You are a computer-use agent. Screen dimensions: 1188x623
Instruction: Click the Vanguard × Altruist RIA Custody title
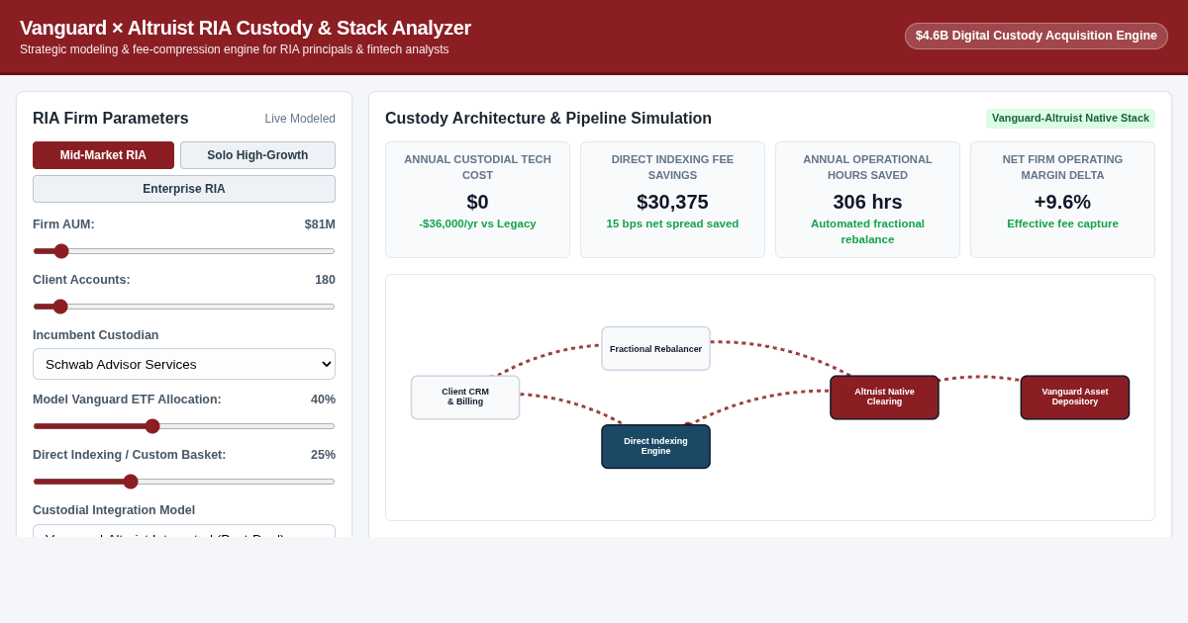(x=246, y=28)
